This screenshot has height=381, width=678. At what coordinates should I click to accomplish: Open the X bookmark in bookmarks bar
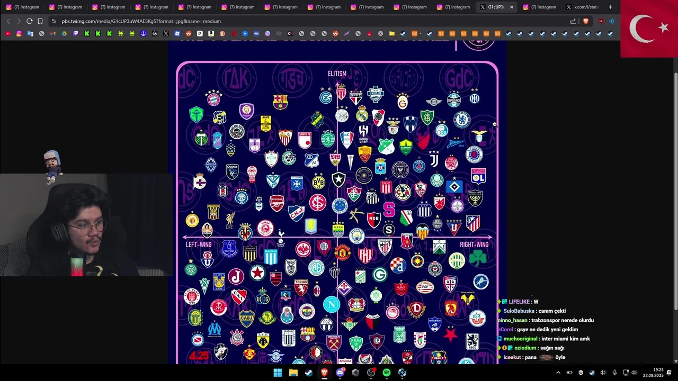click(166, 33)
